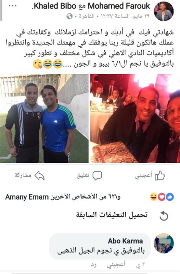The image size is (180, 274).
Task: Open the dinner selfie photo
Action: pos(135,119)
